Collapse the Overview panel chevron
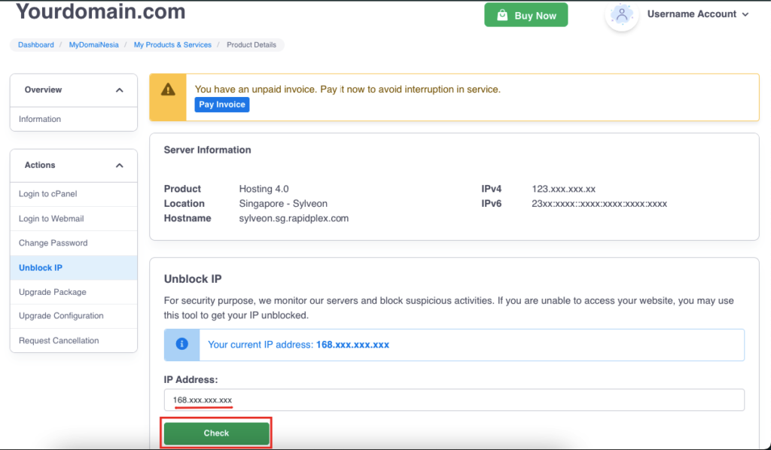771x450 pixels. pyautogui.click(x=120, y=90)
